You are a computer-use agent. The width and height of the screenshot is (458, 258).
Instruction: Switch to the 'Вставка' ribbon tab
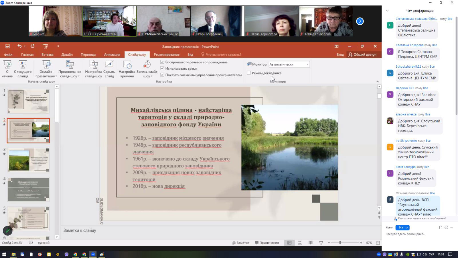coord(47,54)
